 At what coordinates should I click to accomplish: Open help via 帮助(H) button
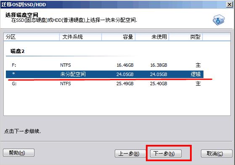pyautogui.click(x=18, y=152)
